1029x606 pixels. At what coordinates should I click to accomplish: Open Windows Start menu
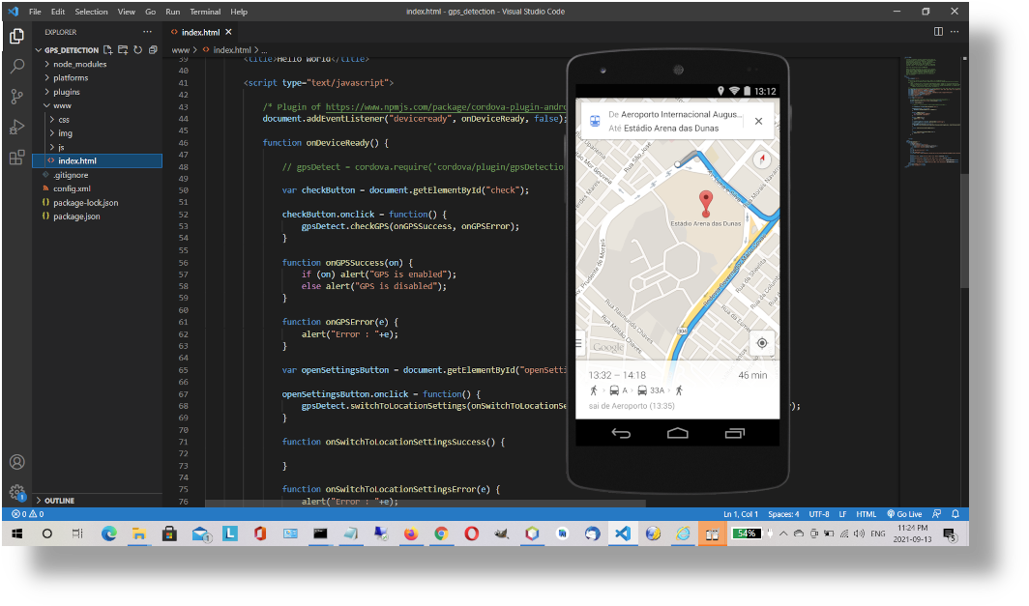coord(17,534)
